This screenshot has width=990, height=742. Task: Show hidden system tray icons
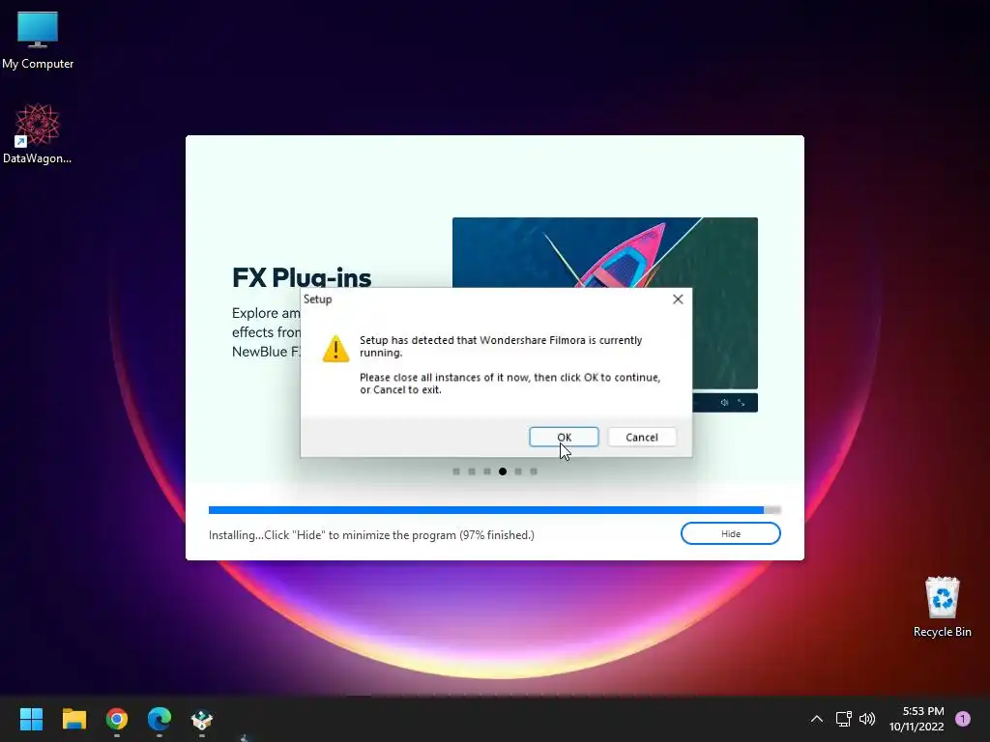(816, 719)
